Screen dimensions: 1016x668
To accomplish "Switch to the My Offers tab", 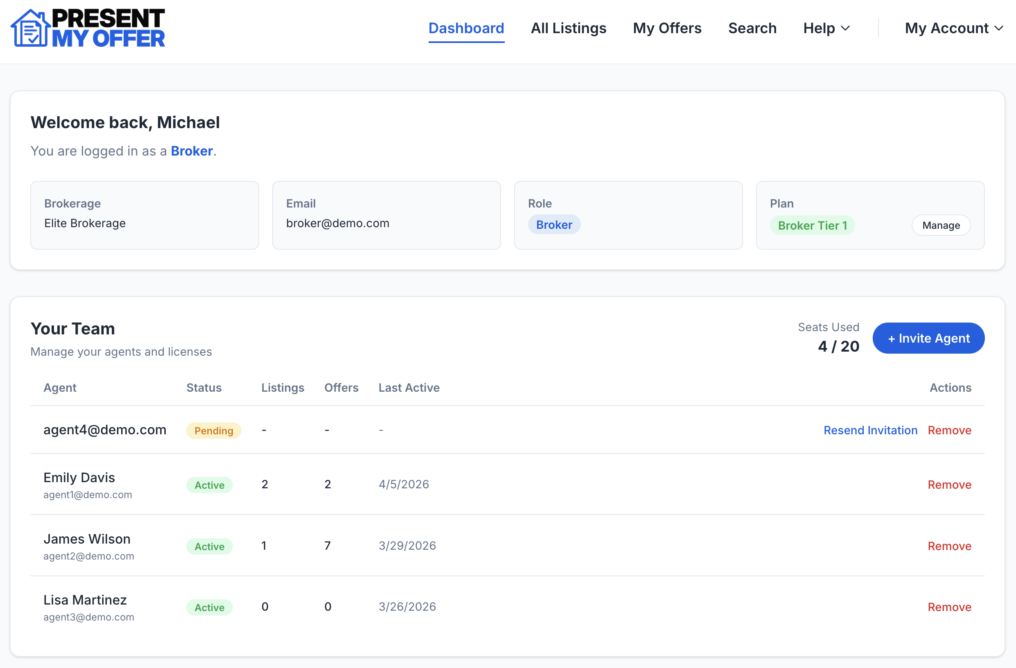I will tap(667, 28).
